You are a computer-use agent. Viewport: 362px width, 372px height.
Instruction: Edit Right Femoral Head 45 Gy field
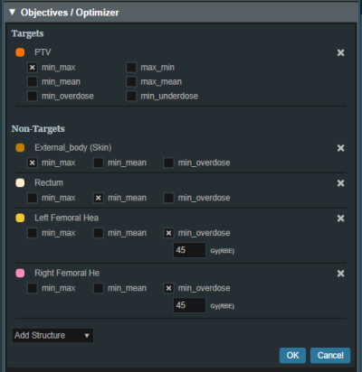coord(189,305)
